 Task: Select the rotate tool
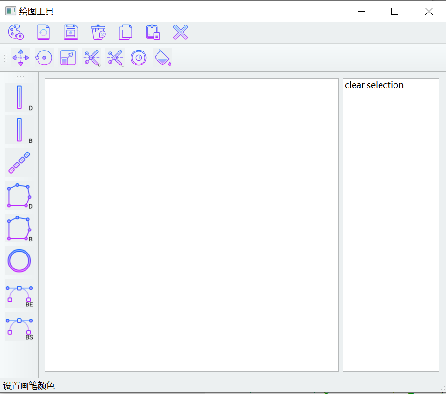tap(44, 58)
